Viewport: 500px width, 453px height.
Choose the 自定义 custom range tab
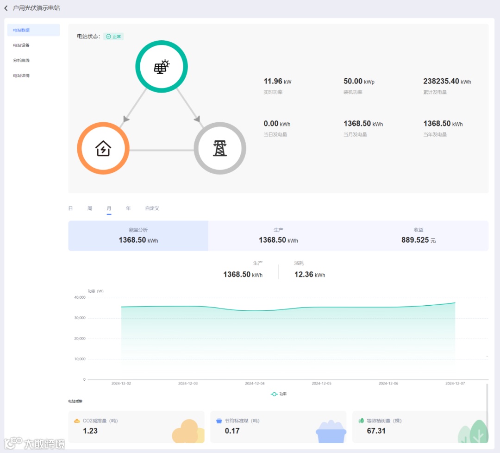pos(152,208)
